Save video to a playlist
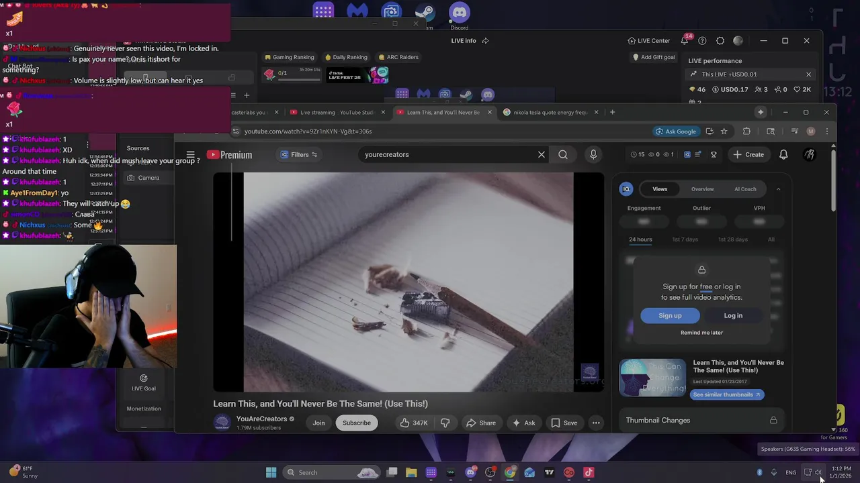860x483 pixels. 564,423
